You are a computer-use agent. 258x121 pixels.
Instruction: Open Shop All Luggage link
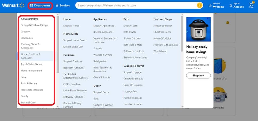pos(132,72)
